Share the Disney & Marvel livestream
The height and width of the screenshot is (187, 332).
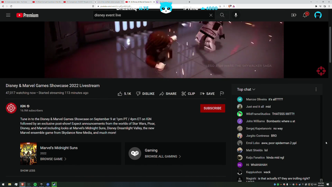pos(168,94)
